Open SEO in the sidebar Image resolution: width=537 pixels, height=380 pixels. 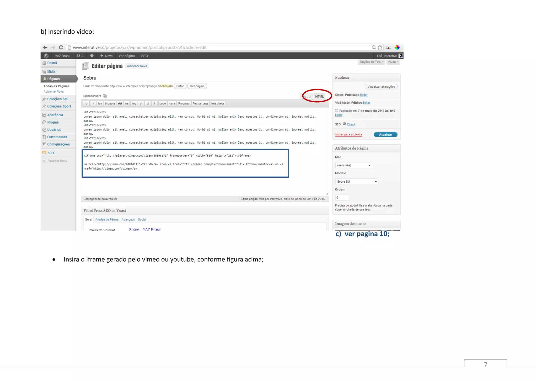(x=51, y=153)
